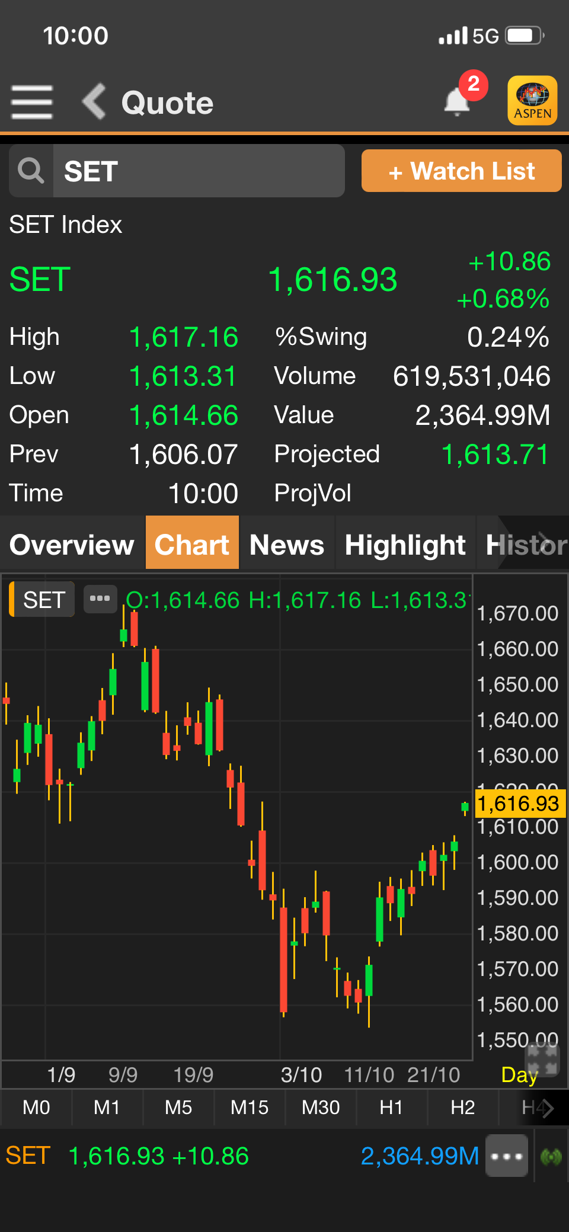
Task: Tap the search magnifier icon
Action: click(31, 171)
